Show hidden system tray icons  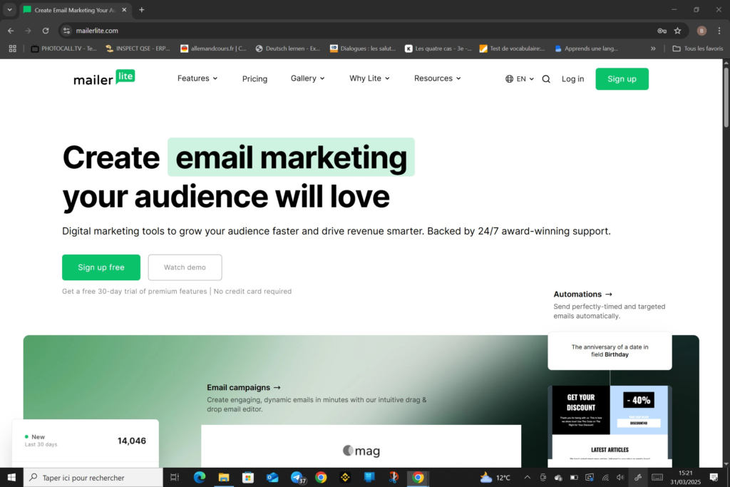pos(527,477)
